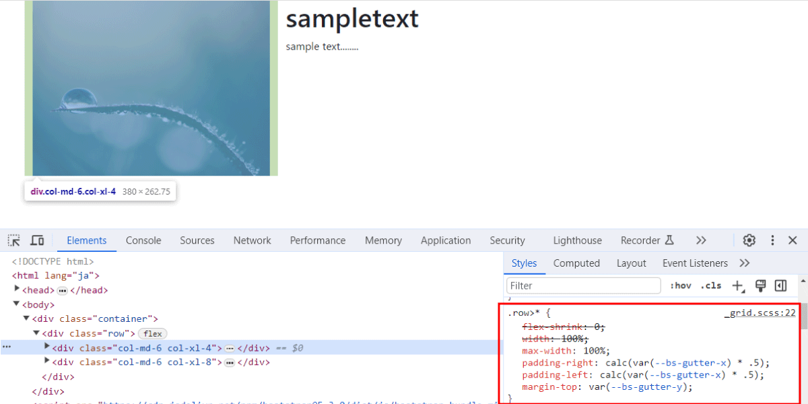Screen dimensions: 808x404
Task: Toggle the device toolbar icon
Action: coord(37,240)
